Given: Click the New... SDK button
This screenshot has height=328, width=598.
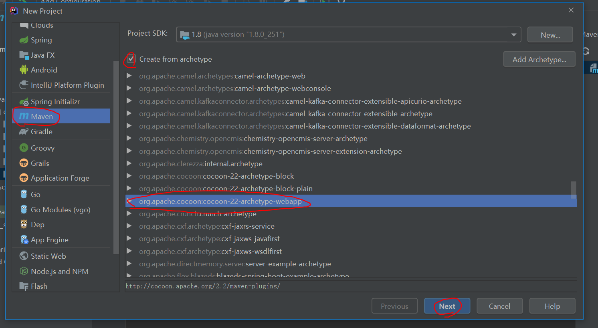Looking at the screenshot, I should (550, 35).
